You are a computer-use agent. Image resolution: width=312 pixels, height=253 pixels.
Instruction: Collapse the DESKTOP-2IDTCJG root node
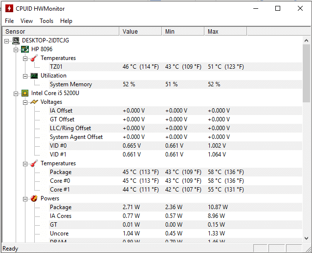6,40
